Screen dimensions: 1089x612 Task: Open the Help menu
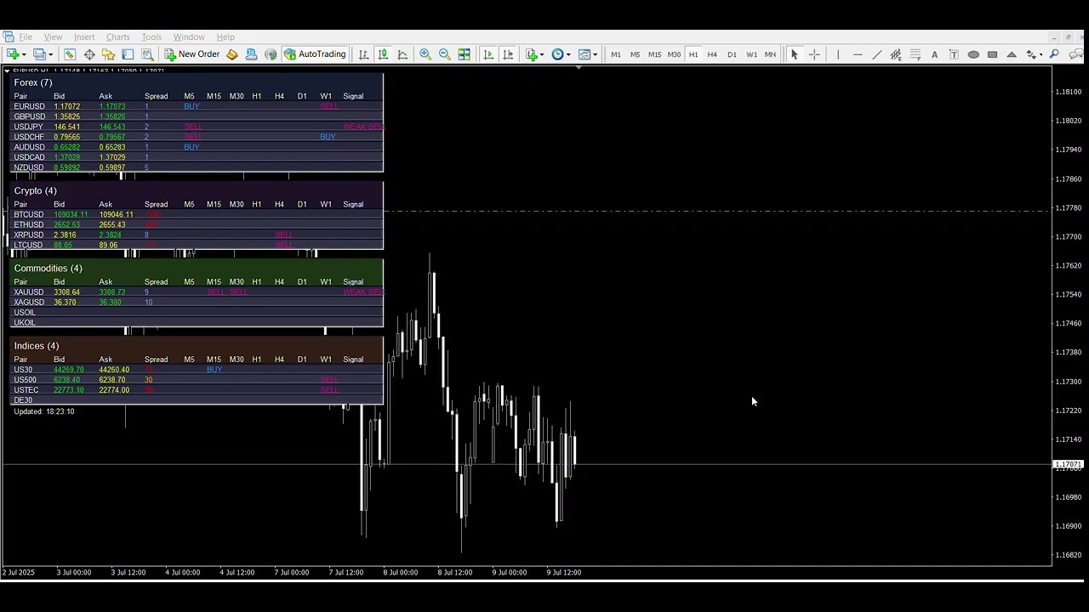click(225, 37)
